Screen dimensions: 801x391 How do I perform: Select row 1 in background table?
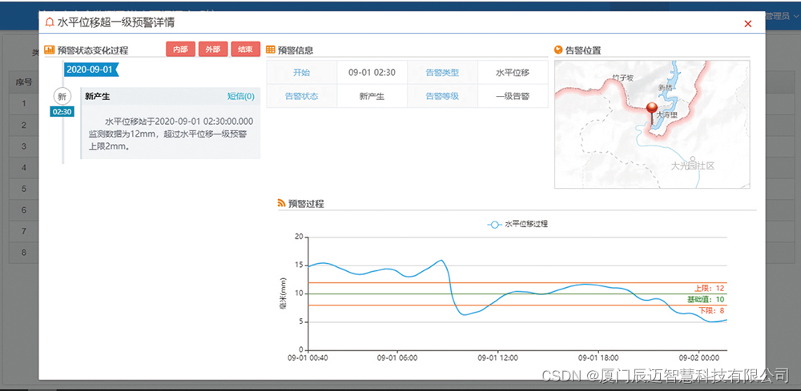pyautogui.click(x=23, y=103)
